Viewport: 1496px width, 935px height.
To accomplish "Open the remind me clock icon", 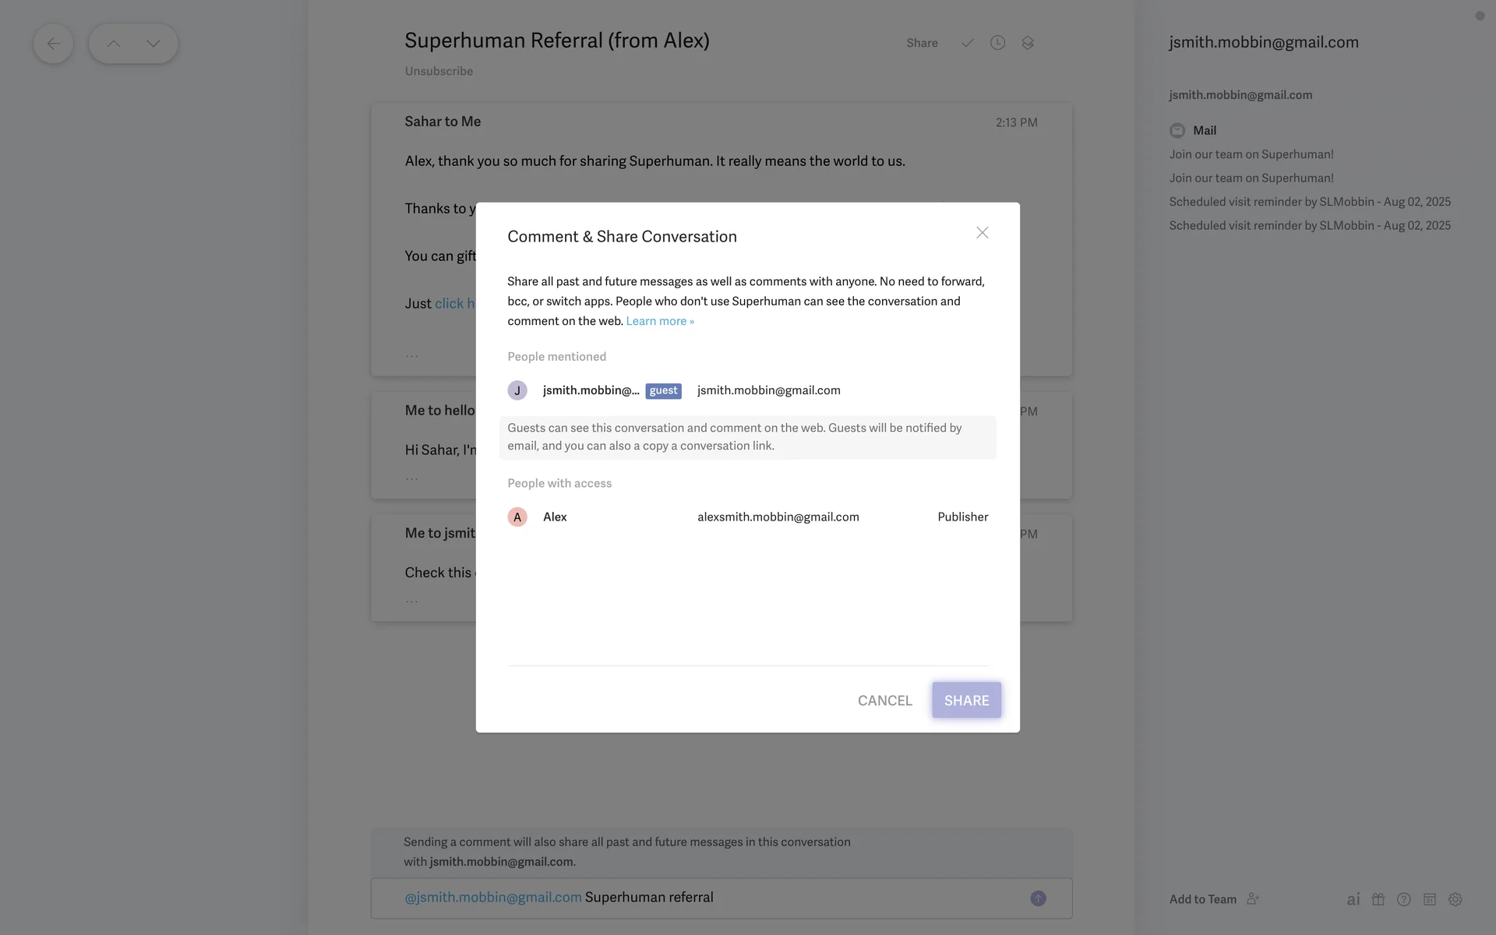I will [997, 43].
